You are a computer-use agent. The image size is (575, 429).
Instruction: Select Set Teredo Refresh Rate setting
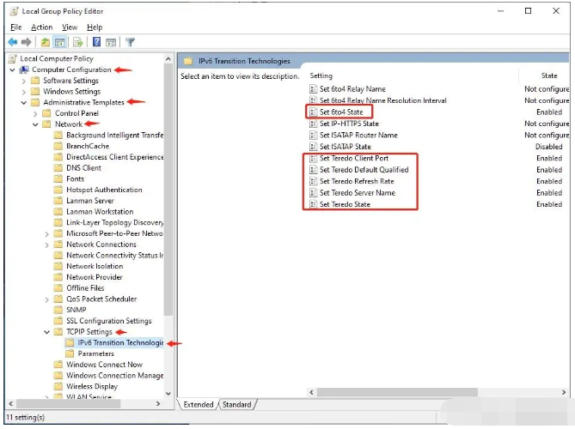coord(357,181)
